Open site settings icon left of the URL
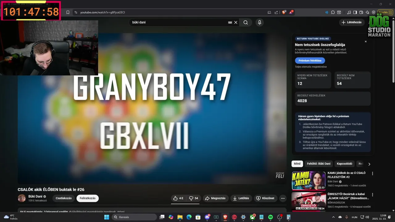Viewport: 395px width, 222px height. 76,12
